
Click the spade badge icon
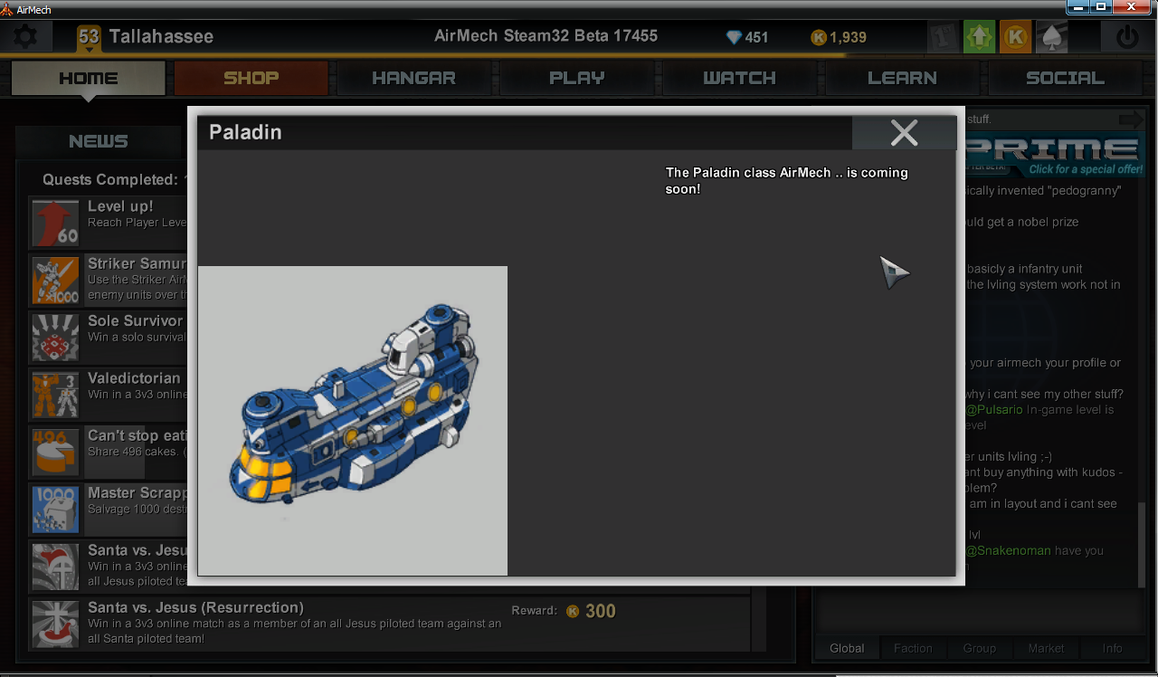tap(1052, 37)
